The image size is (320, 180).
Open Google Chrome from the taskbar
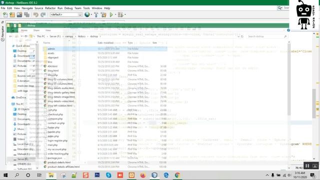(x=177, y=175)
